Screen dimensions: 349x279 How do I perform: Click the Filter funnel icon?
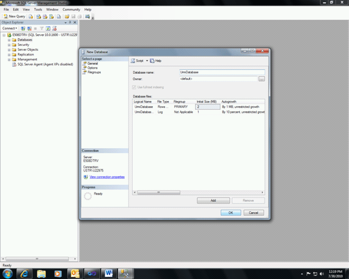(x=41, y=29)
